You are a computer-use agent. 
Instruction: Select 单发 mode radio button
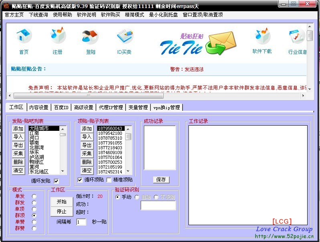pyautogui.click(x=34, y=196)
